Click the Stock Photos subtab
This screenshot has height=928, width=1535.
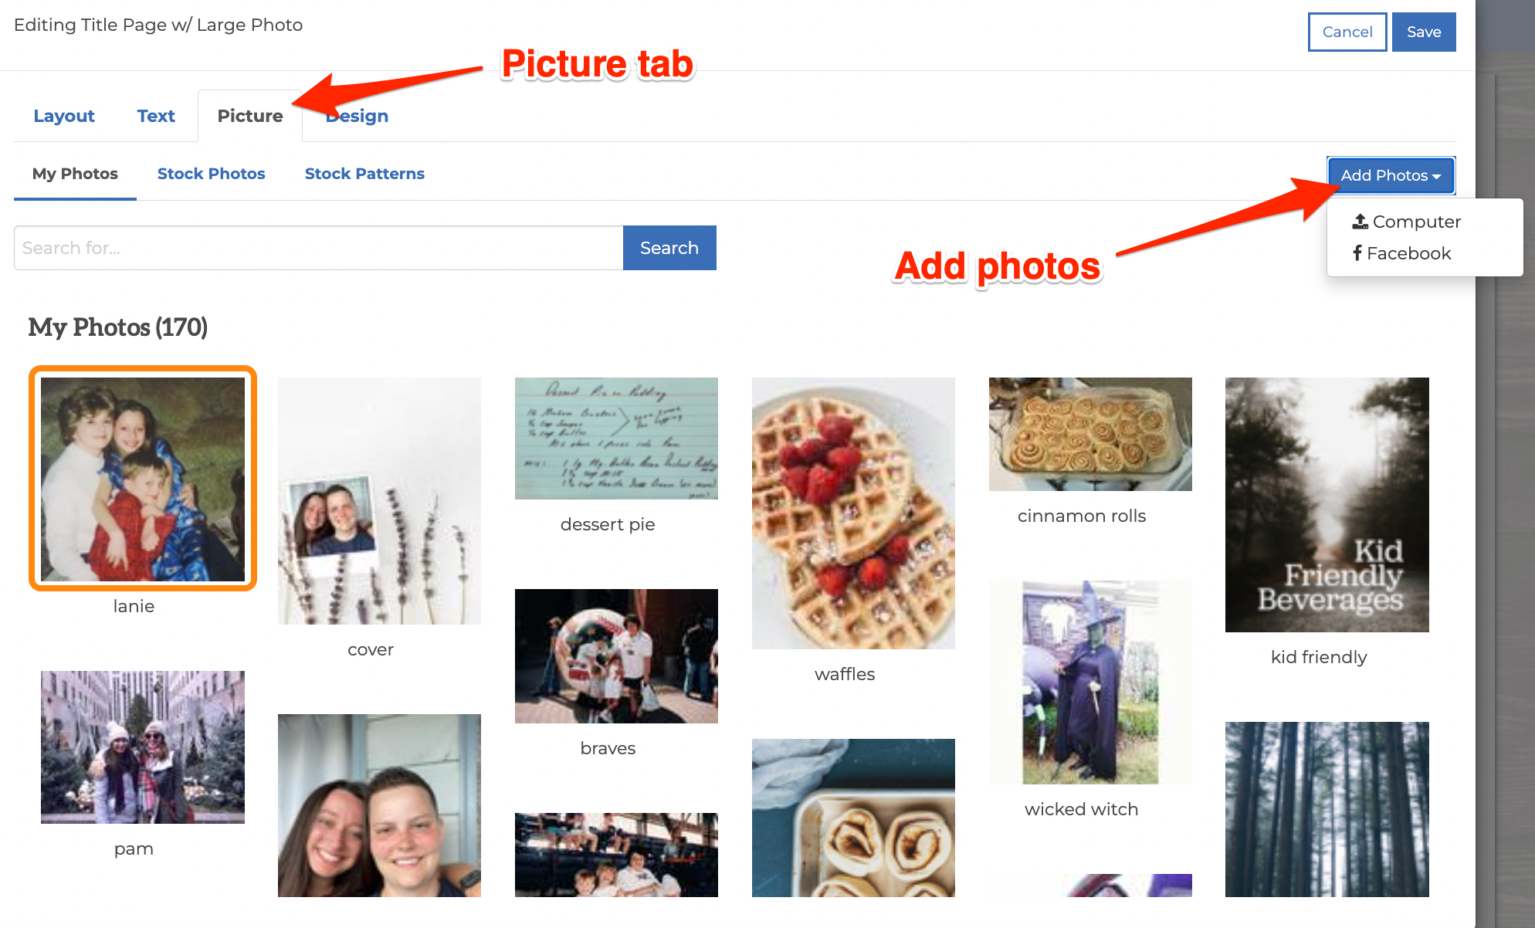click(x=211, y=173)
